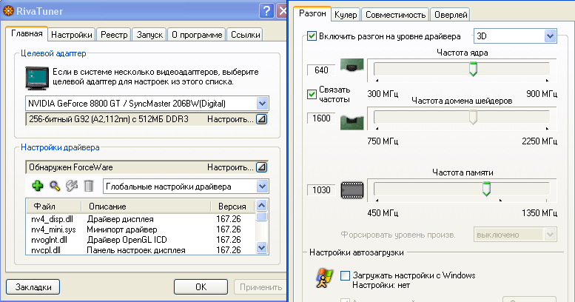
Task: Open the Ссылки tab
Action: (x=246, y=35)
